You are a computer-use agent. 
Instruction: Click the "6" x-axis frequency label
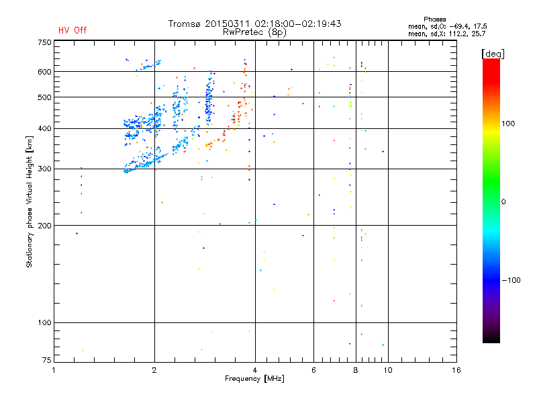[x=313, y=370]
